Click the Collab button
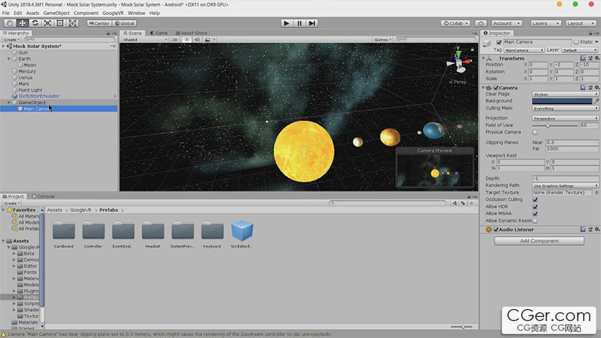 point(456,23)
